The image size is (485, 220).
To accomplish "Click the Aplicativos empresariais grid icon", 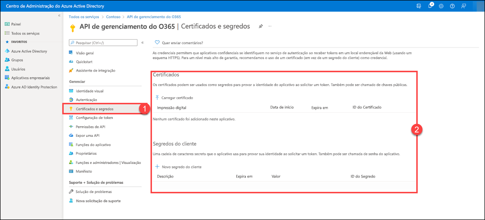I will [7, 78].
